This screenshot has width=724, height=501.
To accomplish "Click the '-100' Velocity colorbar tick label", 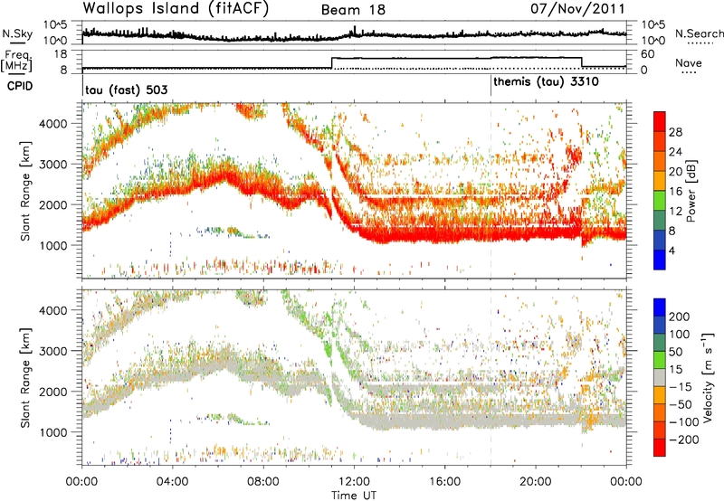I will click(x=684, y=422).
